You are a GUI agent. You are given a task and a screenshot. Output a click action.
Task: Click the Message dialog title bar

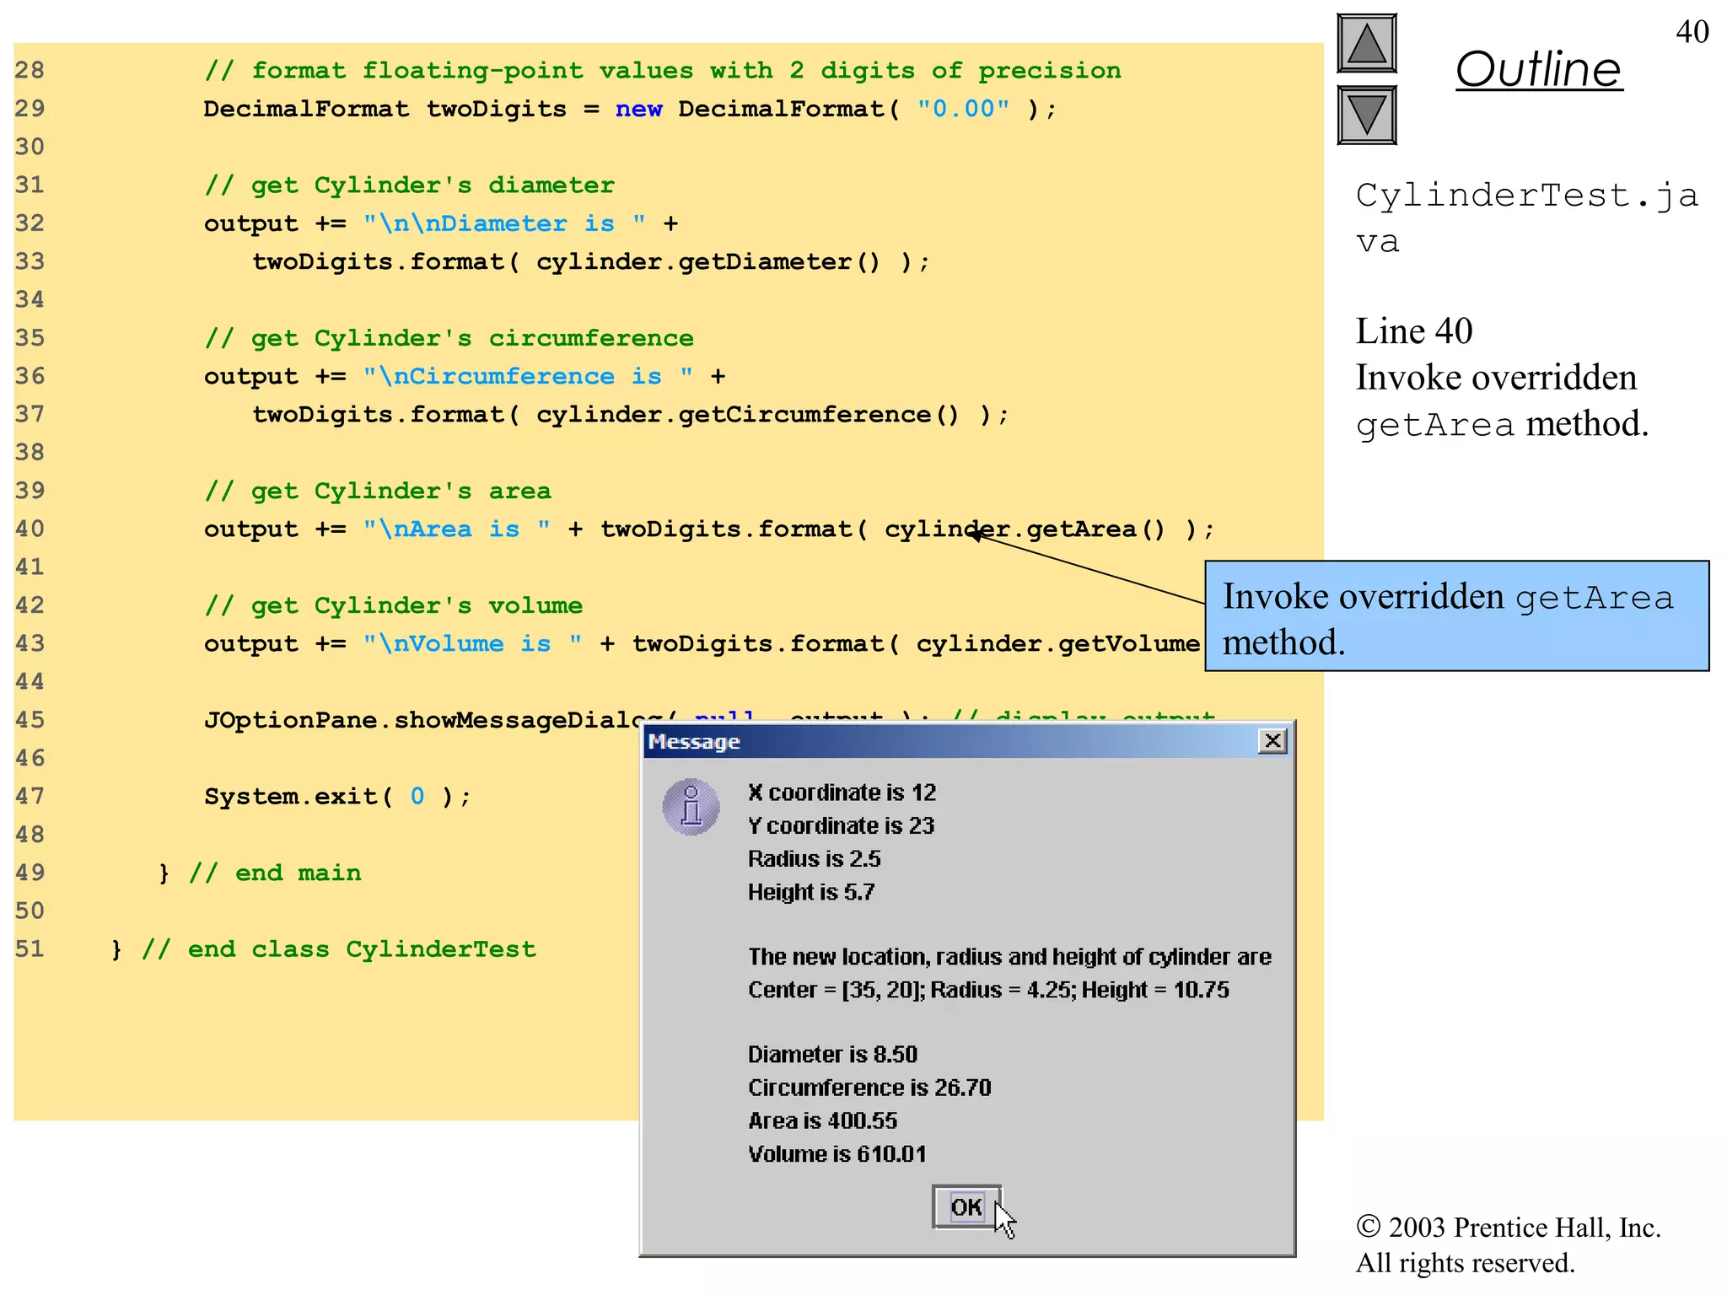[928, 742]
